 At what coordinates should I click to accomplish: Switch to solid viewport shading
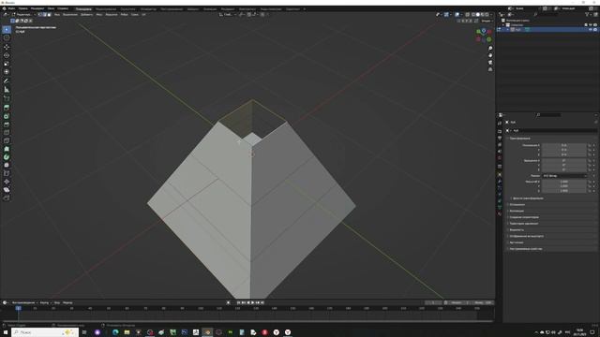pyautogui.click(x=477, y=15)
